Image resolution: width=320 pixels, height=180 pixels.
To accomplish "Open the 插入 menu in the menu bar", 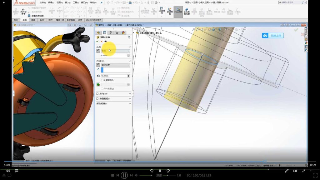I will click(67, 3).
